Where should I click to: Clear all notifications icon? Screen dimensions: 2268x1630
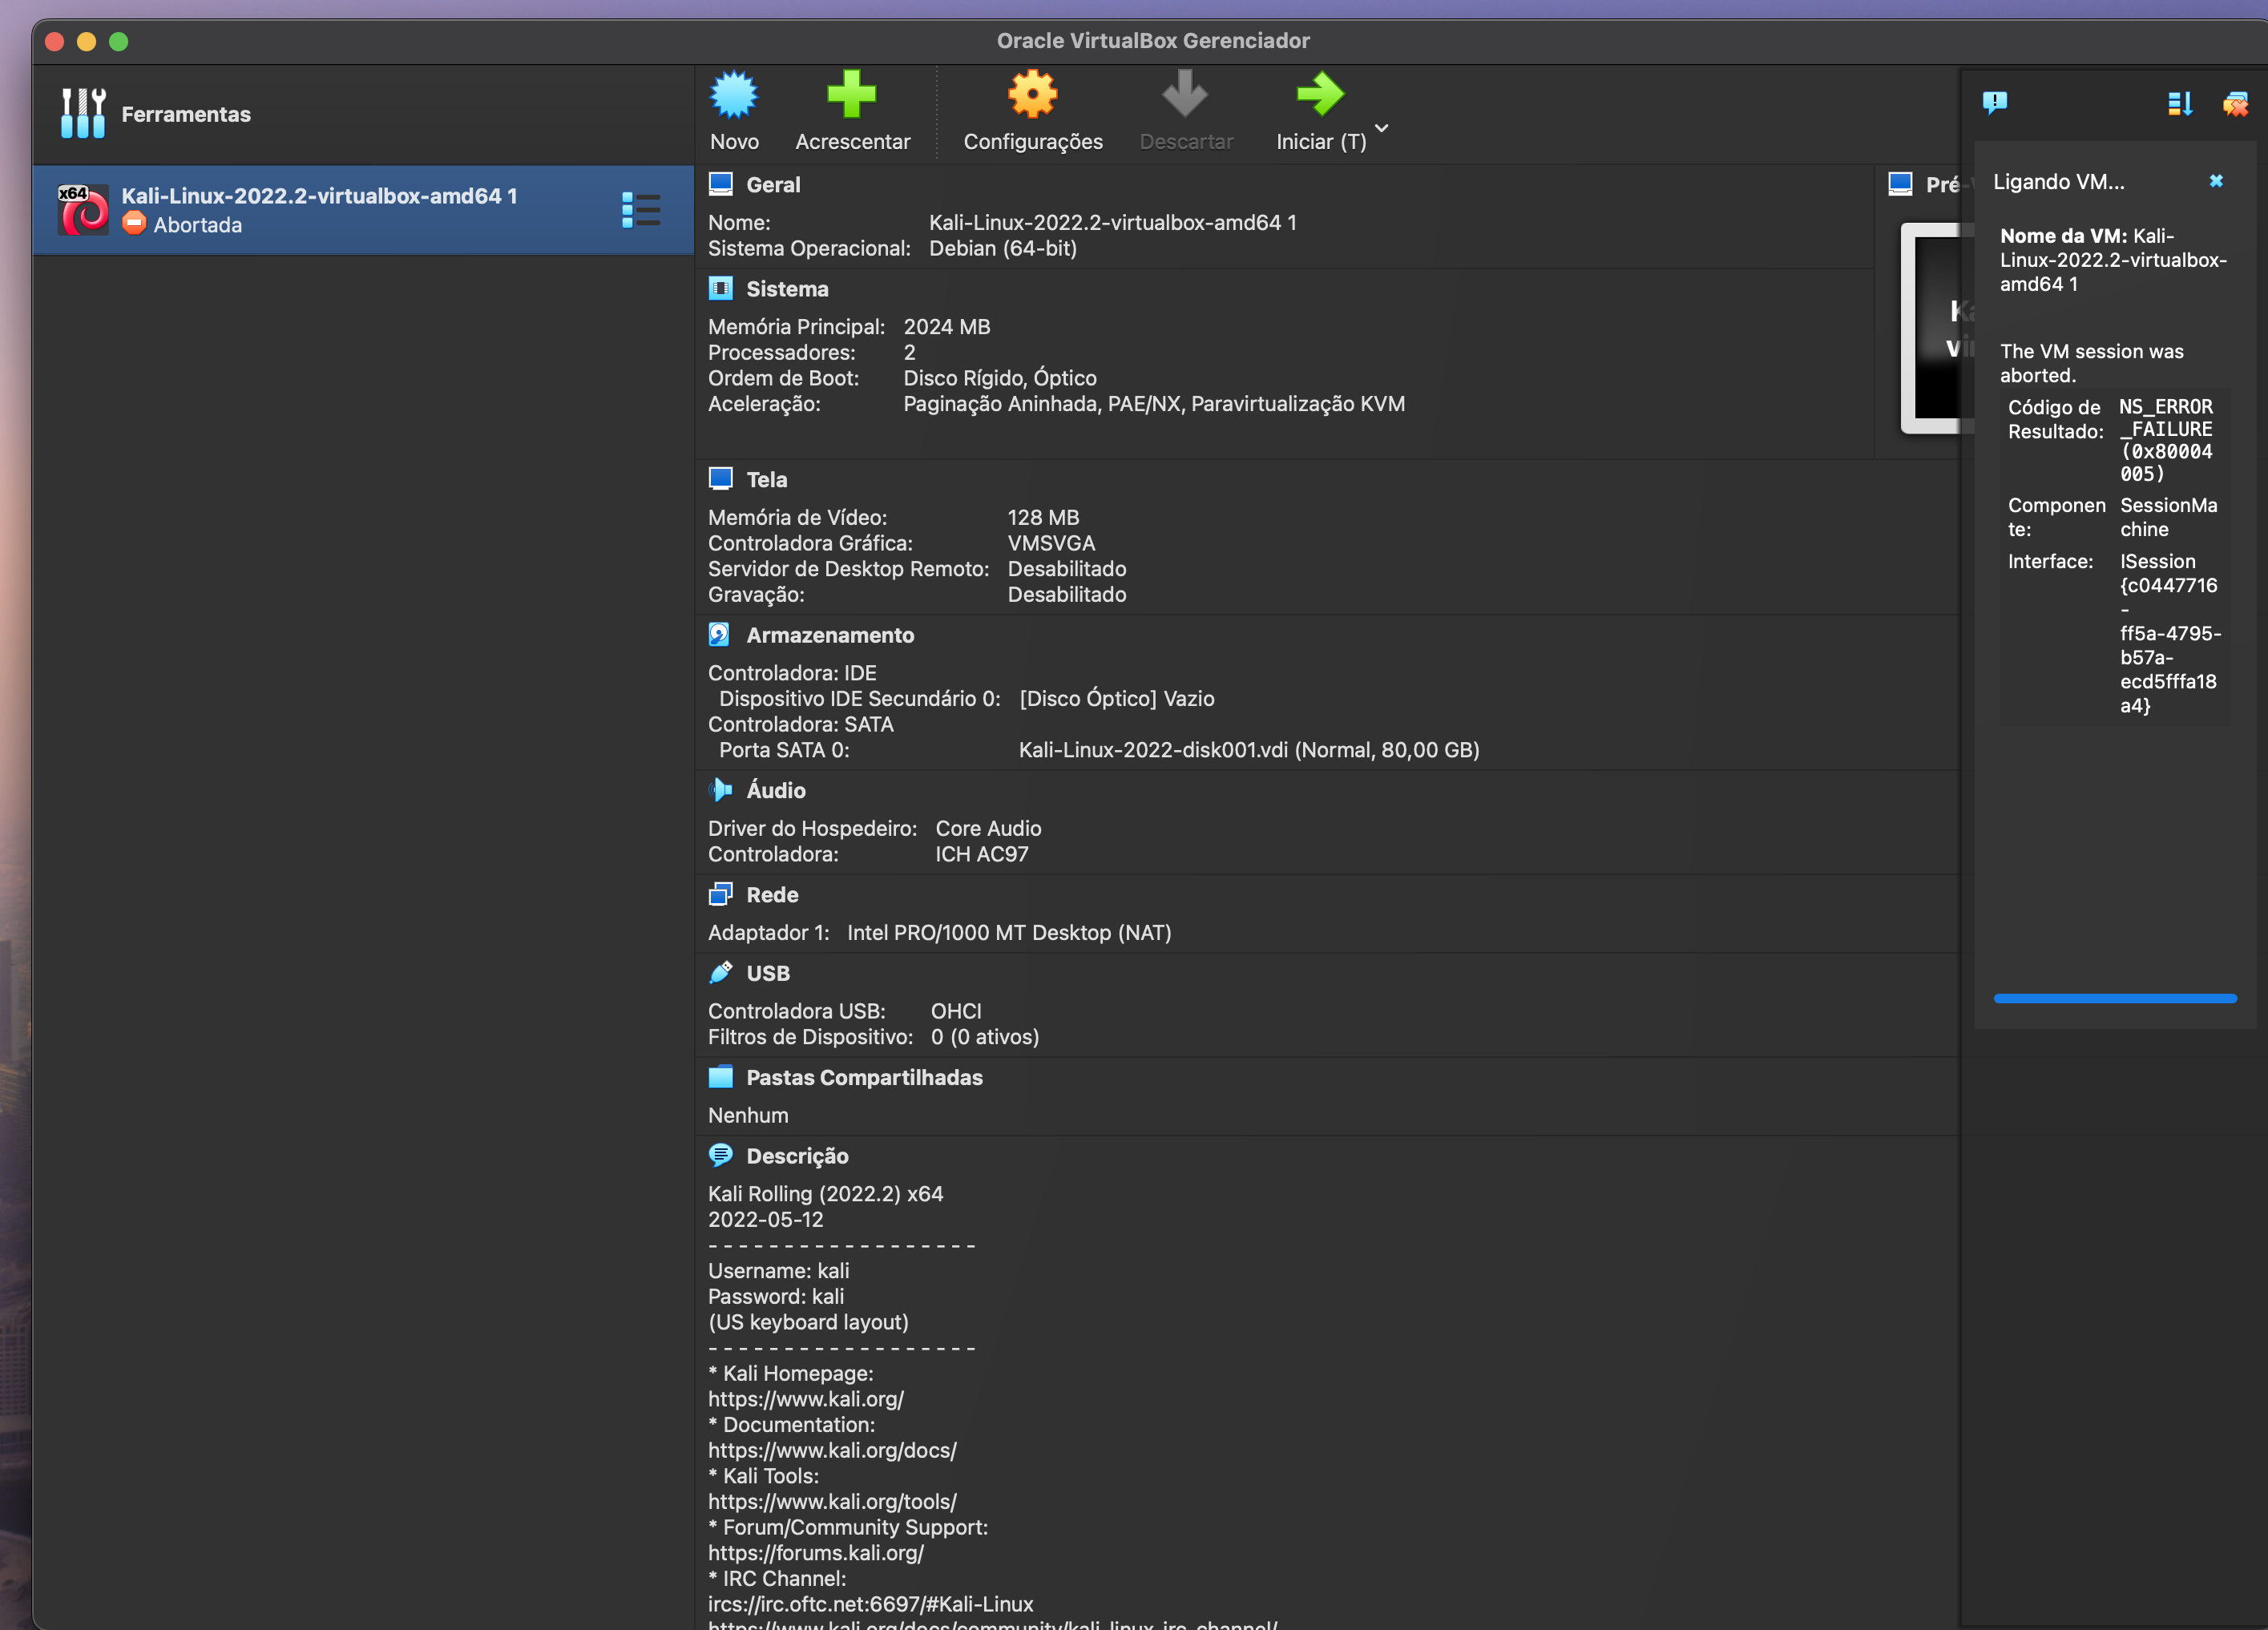(2235, 103)
